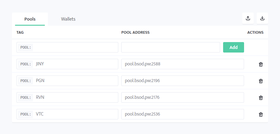The height and width of the screenshot is (134, 280).
Task: Edit address pool.bsod.pw:2536
Action: (x=183, y=114)
